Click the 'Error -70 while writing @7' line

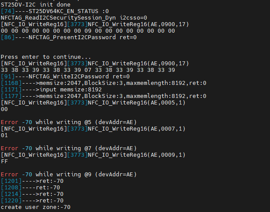(x=69, y=148)
